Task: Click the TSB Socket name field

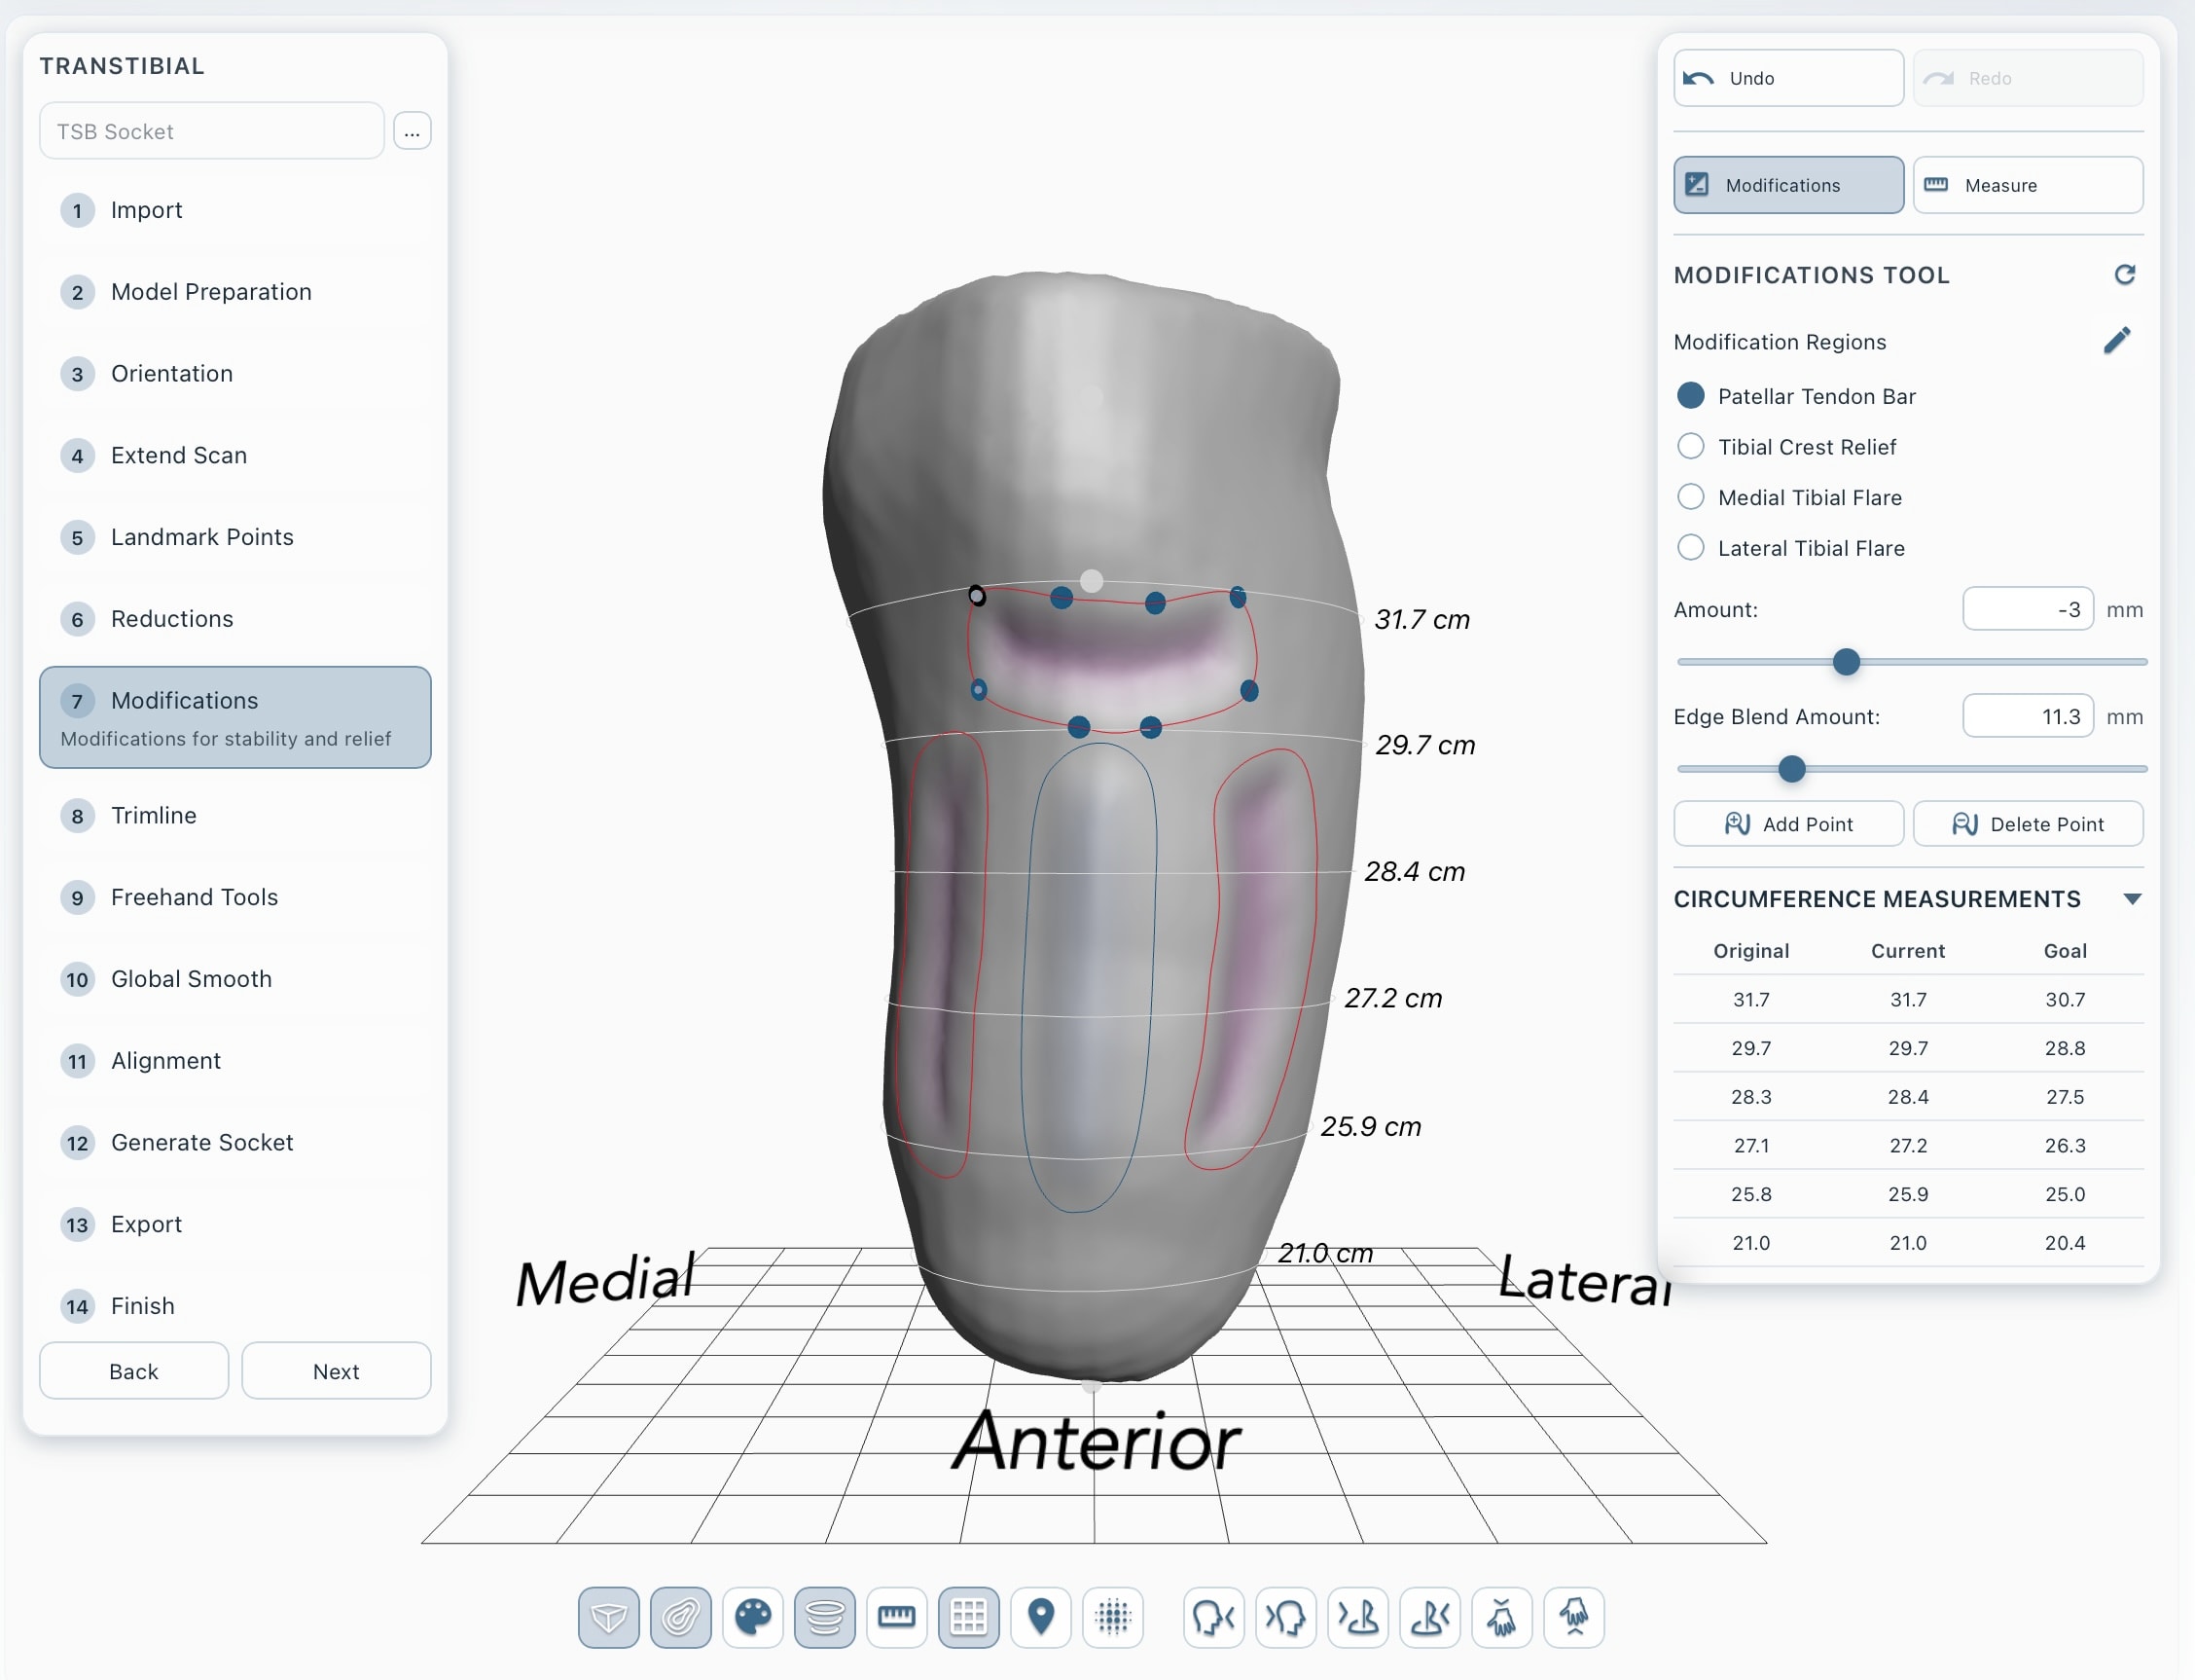Action: [x=212, y=131]
